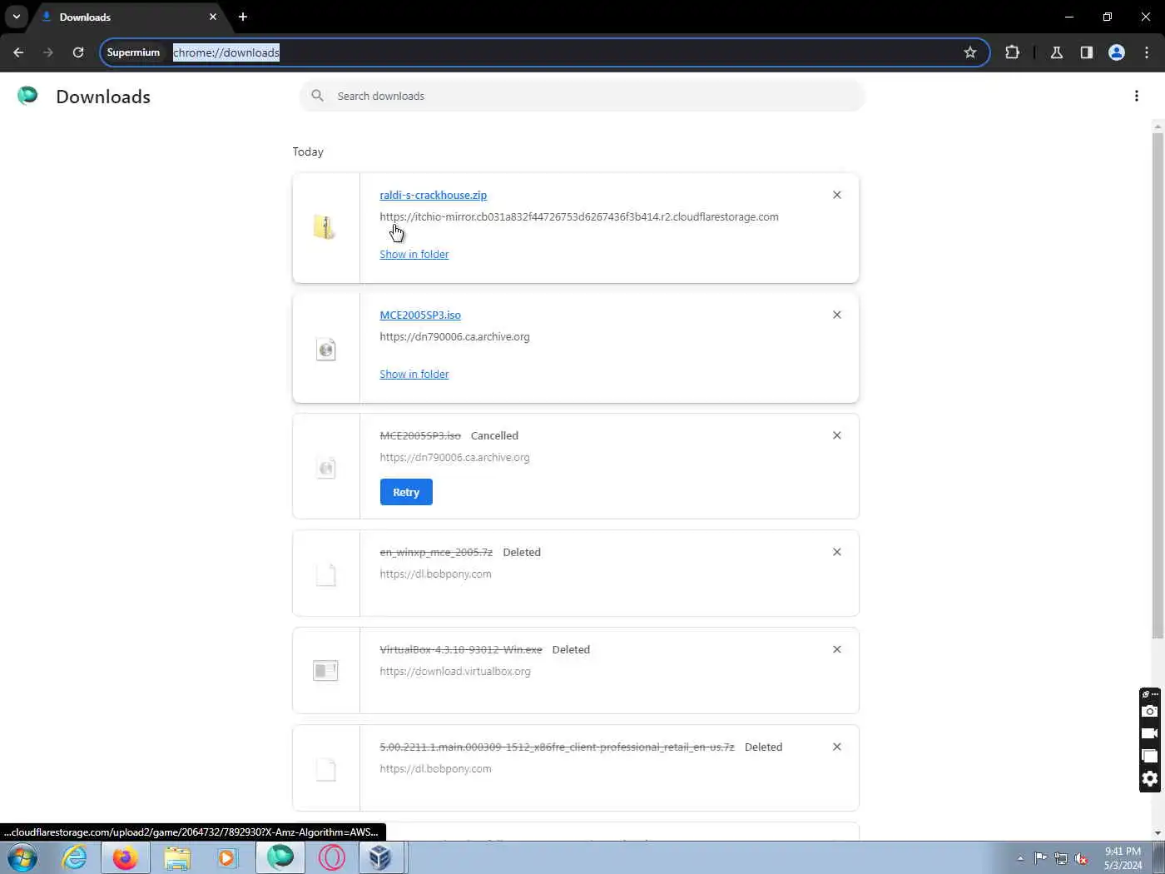The width and height of the screenshot is (1165, 874).
Task: Bookmark this page with the star icon
Action: 970,52
